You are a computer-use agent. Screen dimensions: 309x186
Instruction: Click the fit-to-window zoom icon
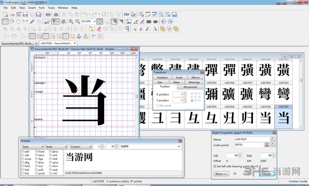[x=100, y=21]
